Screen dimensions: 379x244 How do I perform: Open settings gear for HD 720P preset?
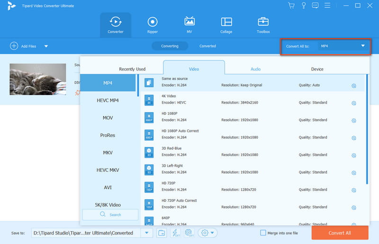click(354, 190)
